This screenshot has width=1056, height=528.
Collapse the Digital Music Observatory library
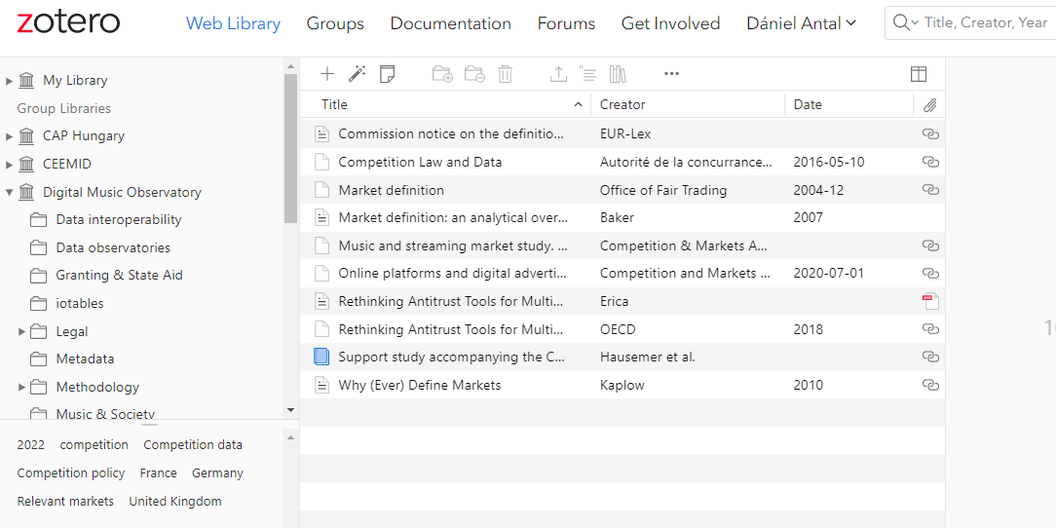[10, 193]
